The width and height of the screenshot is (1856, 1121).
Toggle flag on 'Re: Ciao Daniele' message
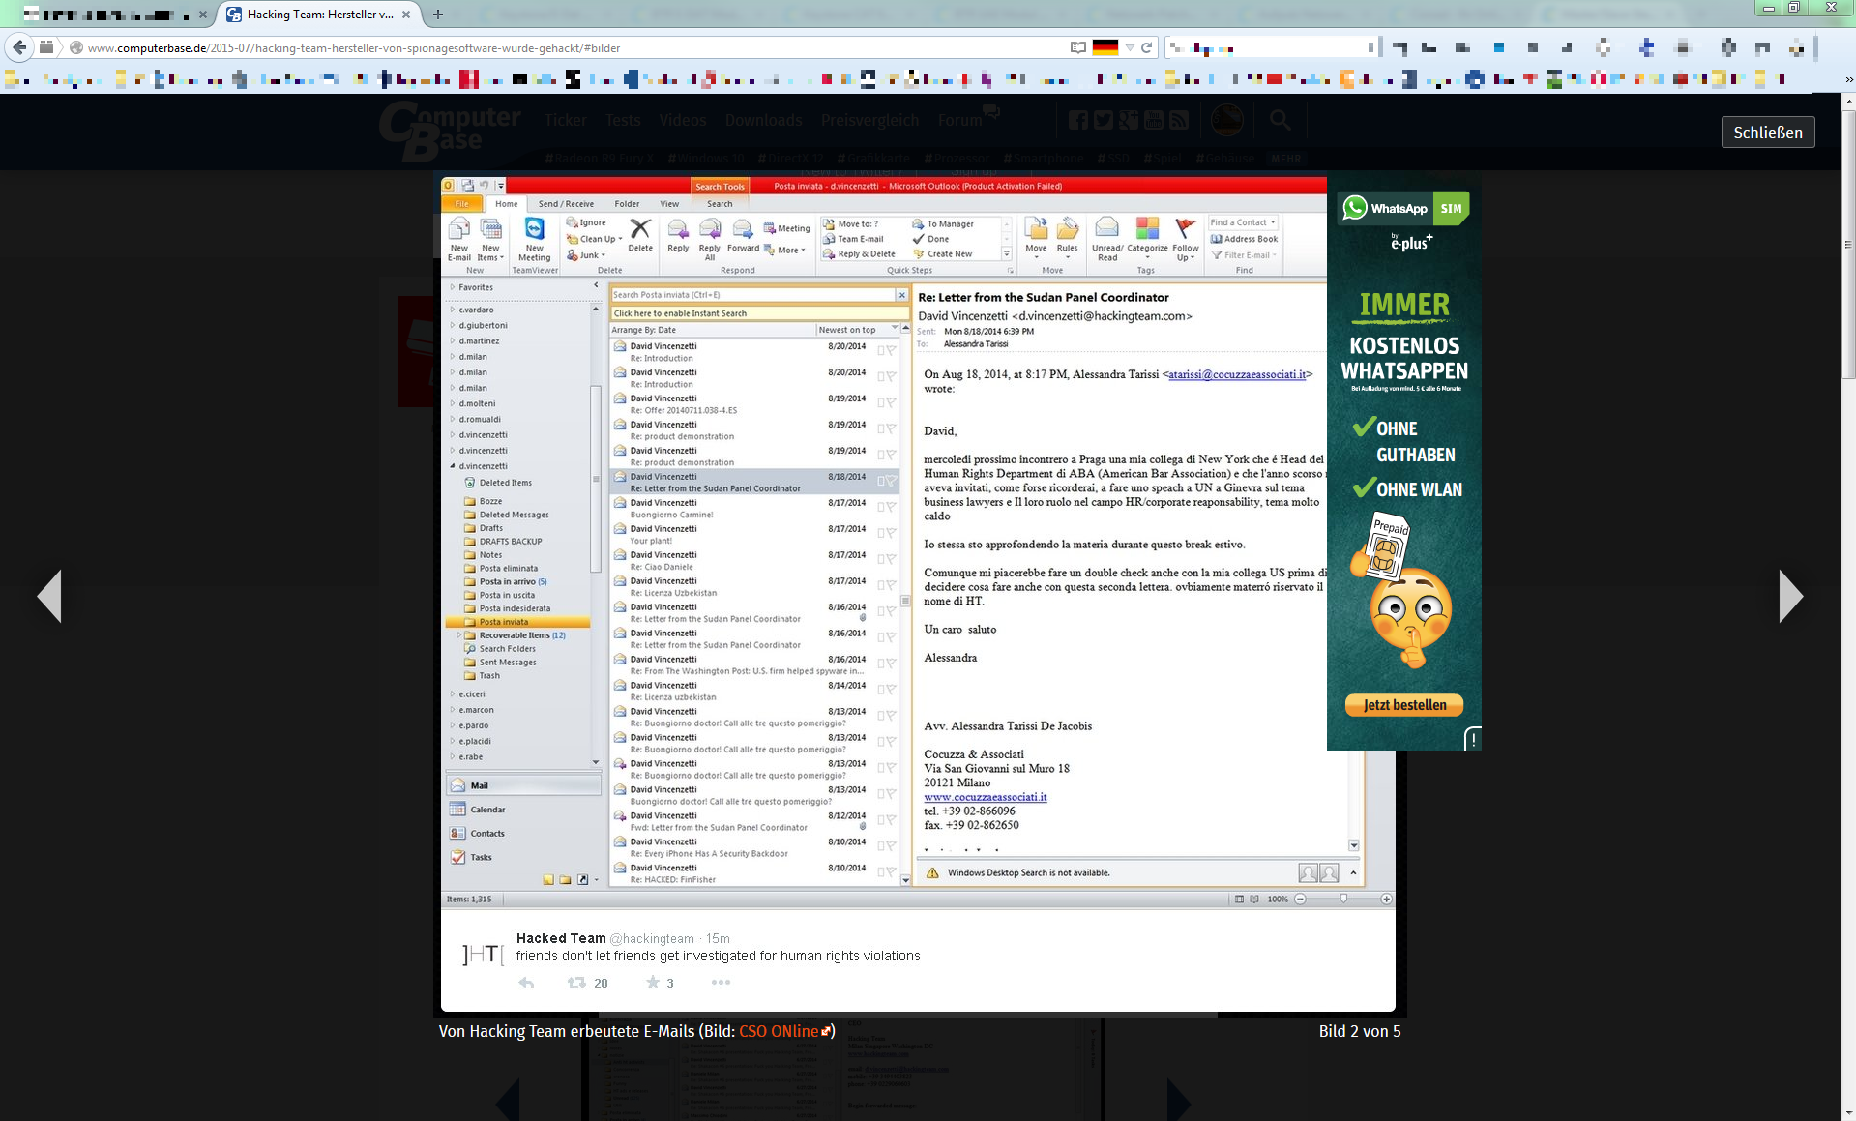(891, 559)
